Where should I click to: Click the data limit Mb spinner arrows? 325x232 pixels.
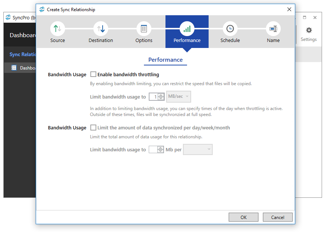(161, 150)
